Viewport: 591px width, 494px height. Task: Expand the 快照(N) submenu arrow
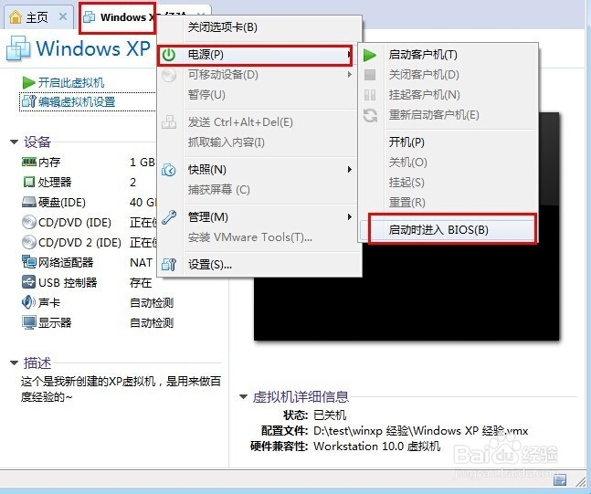click(350, 170)
